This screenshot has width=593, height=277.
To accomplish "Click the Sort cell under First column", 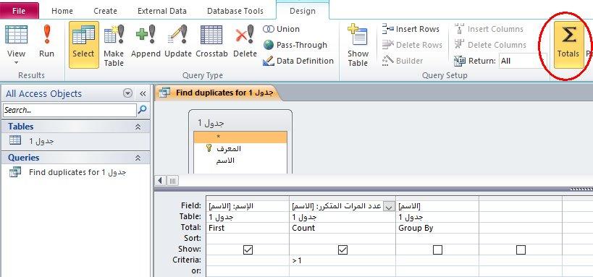I will [x=248, y=239].
